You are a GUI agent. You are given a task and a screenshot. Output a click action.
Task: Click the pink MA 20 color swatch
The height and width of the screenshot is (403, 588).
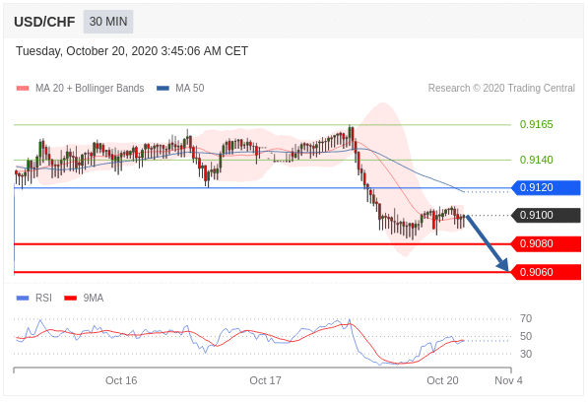23,89
